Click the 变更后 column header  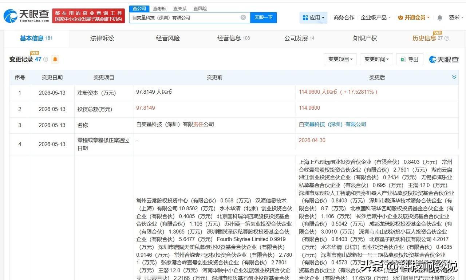(377, 77)
